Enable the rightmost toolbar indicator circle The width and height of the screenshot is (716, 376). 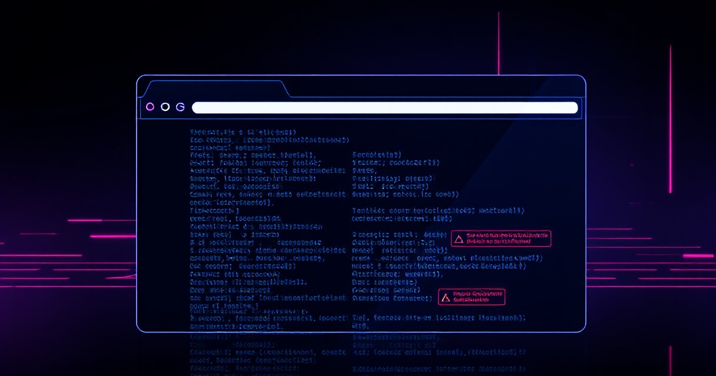coord(180,107)
